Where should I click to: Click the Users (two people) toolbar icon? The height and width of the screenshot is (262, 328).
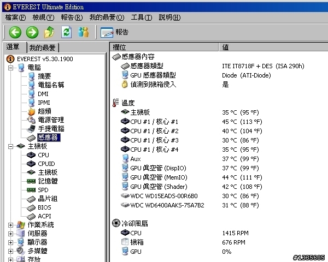84,32
